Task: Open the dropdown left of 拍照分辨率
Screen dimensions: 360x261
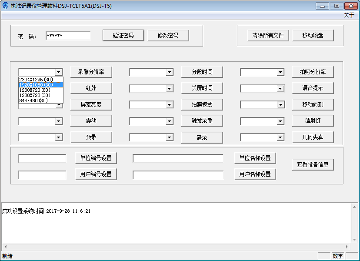Action: [x=280, y=72]
